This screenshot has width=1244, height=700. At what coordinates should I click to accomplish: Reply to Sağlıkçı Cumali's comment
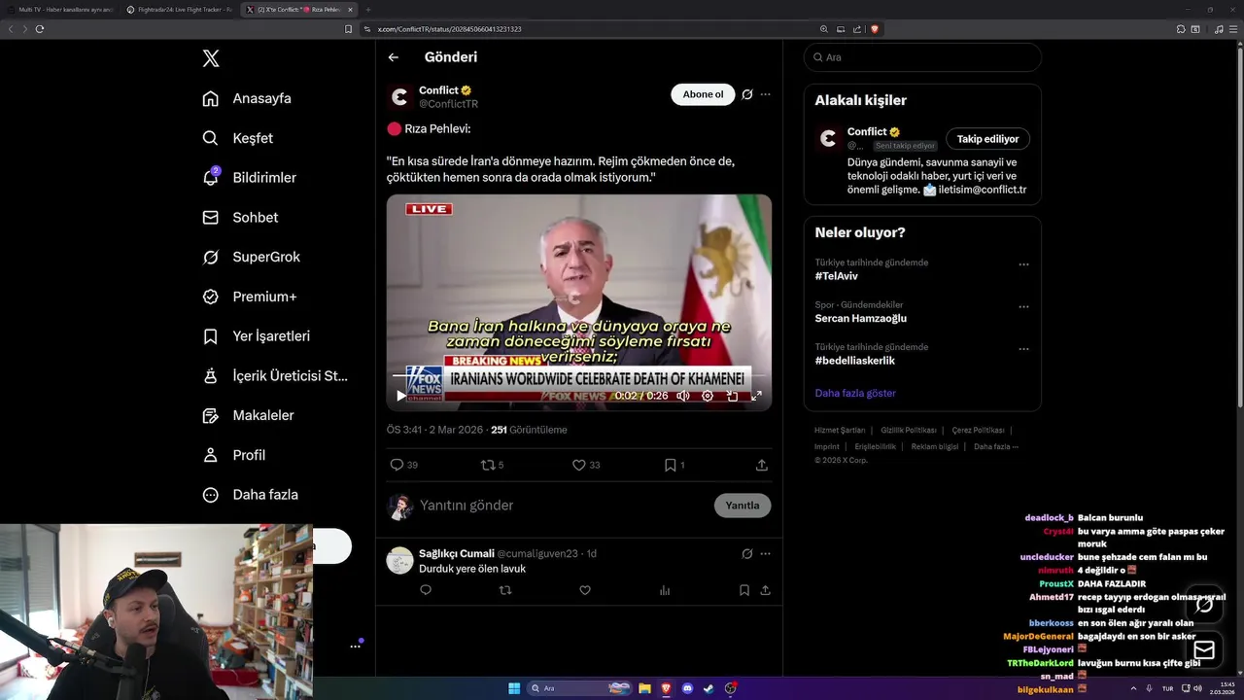(x=426, y=590)
